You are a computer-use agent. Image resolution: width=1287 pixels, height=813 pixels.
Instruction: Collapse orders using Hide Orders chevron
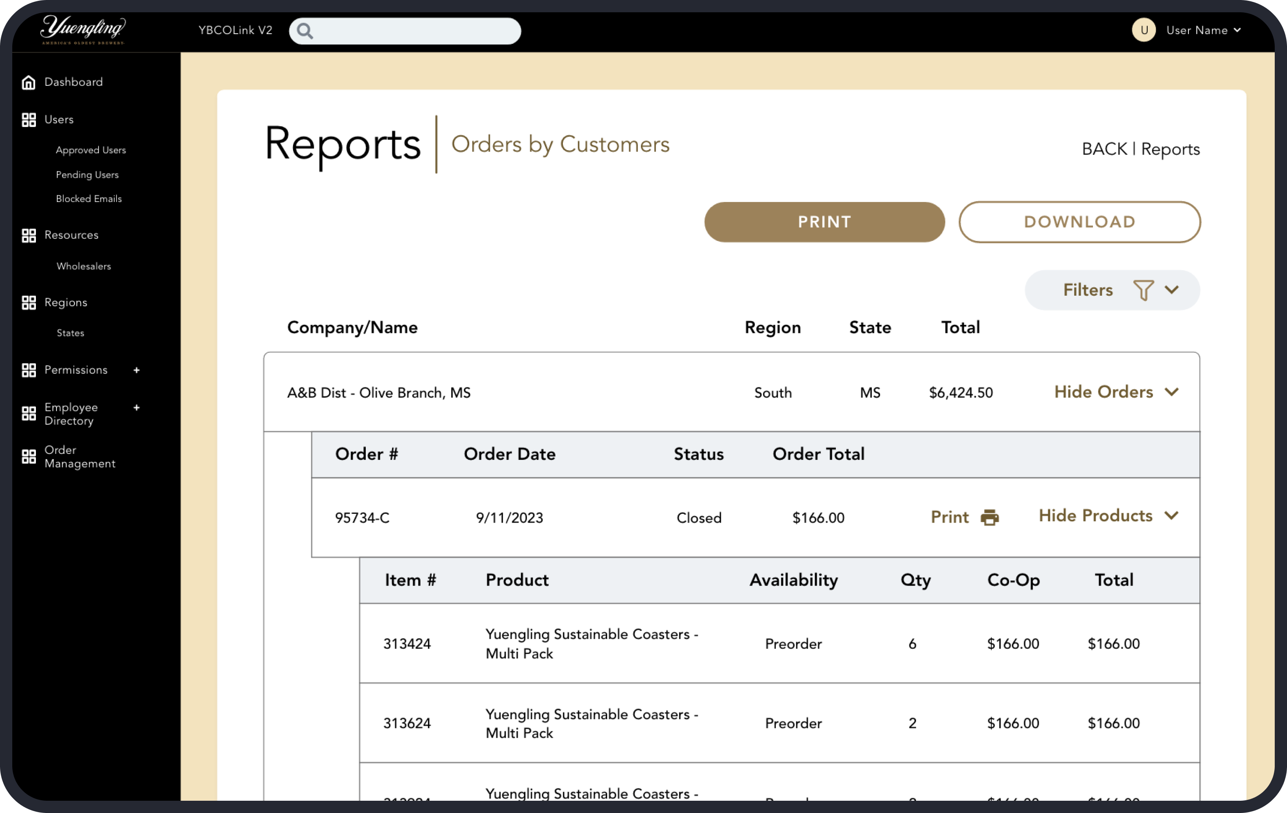pos(1171,392)
